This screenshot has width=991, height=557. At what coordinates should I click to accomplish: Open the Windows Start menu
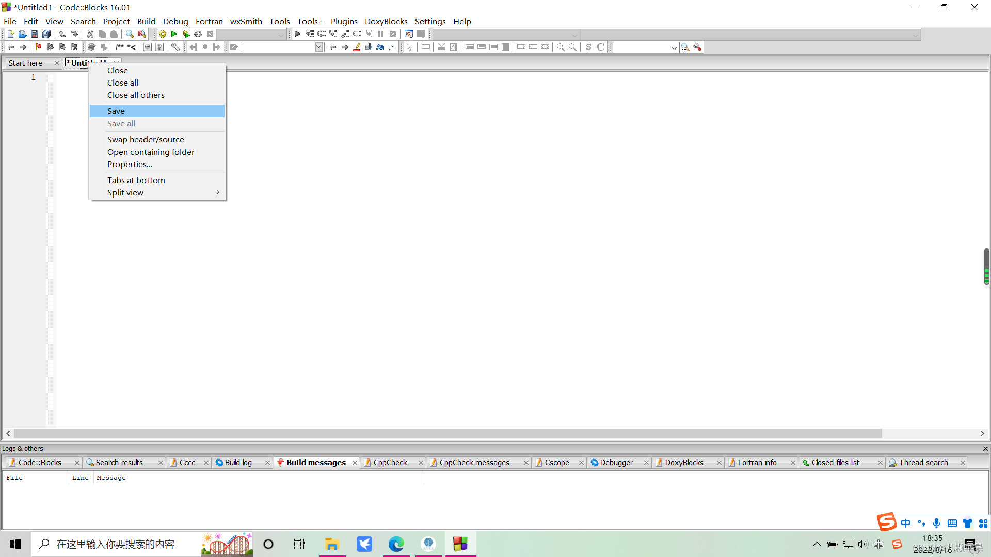pos(15,544)
